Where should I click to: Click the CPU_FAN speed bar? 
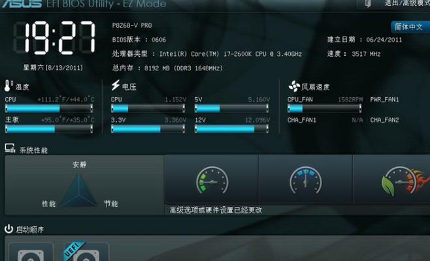(x=324, y=109)
